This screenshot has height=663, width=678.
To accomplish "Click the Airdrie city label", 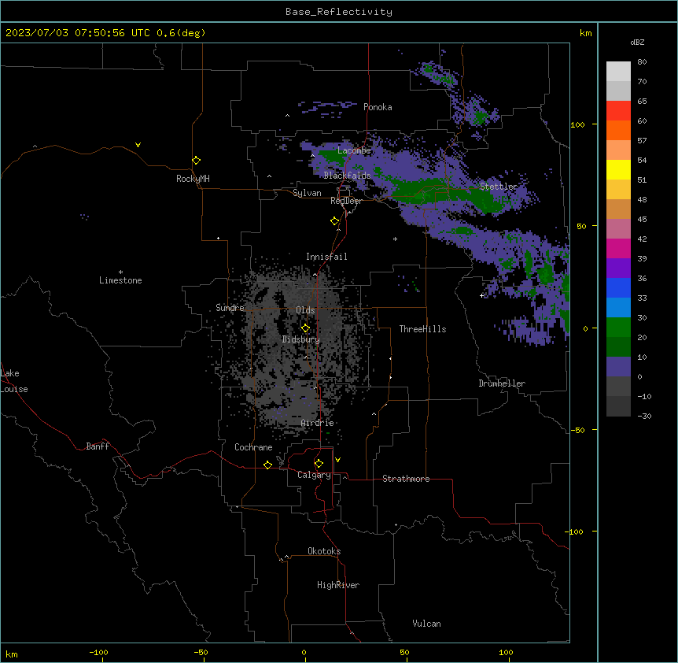I will [x=317, y=423].
